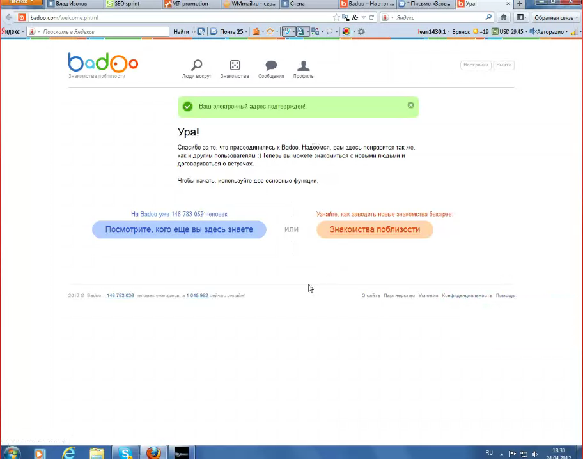
Task: Click the search magnifier in Яндекс box
Action: pyautogui.click(x=488, y=17)
